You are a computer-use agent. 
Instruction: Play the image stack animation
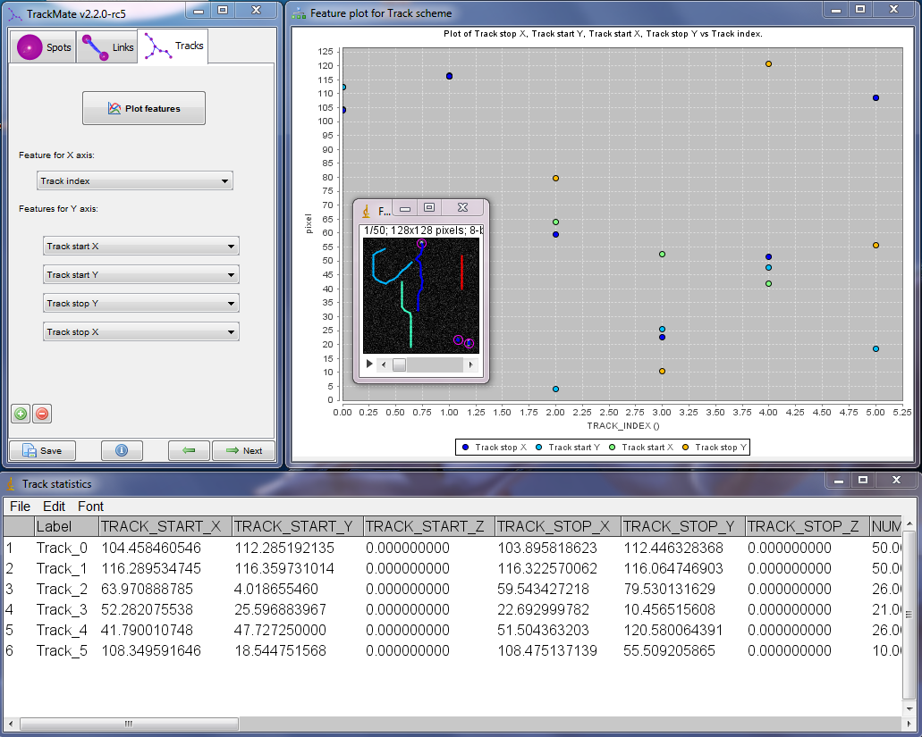[369, 364]
